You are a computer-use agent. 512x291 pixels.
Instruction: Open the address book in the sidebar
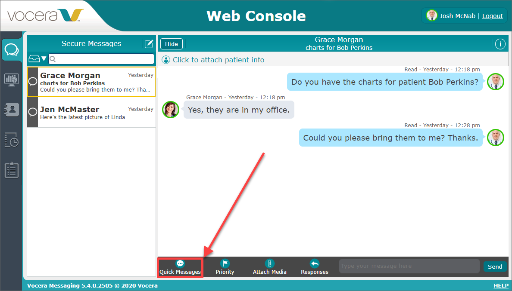point(12,110)
